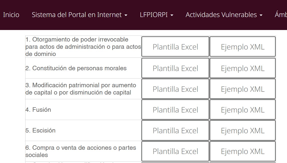Click the '4. Fusión' row label
The width and height of the screenshot is (287, 163).
point(38,110)
